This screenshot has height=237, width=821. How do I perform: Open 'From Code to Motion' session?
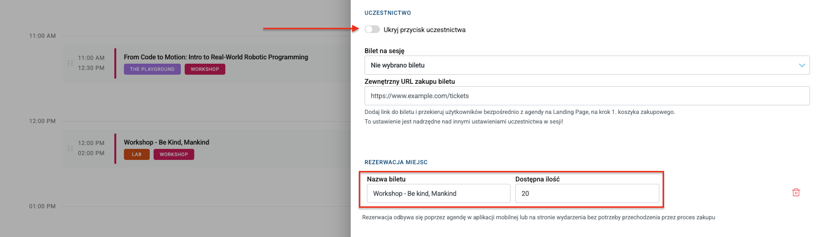click(x=216, y=57)
